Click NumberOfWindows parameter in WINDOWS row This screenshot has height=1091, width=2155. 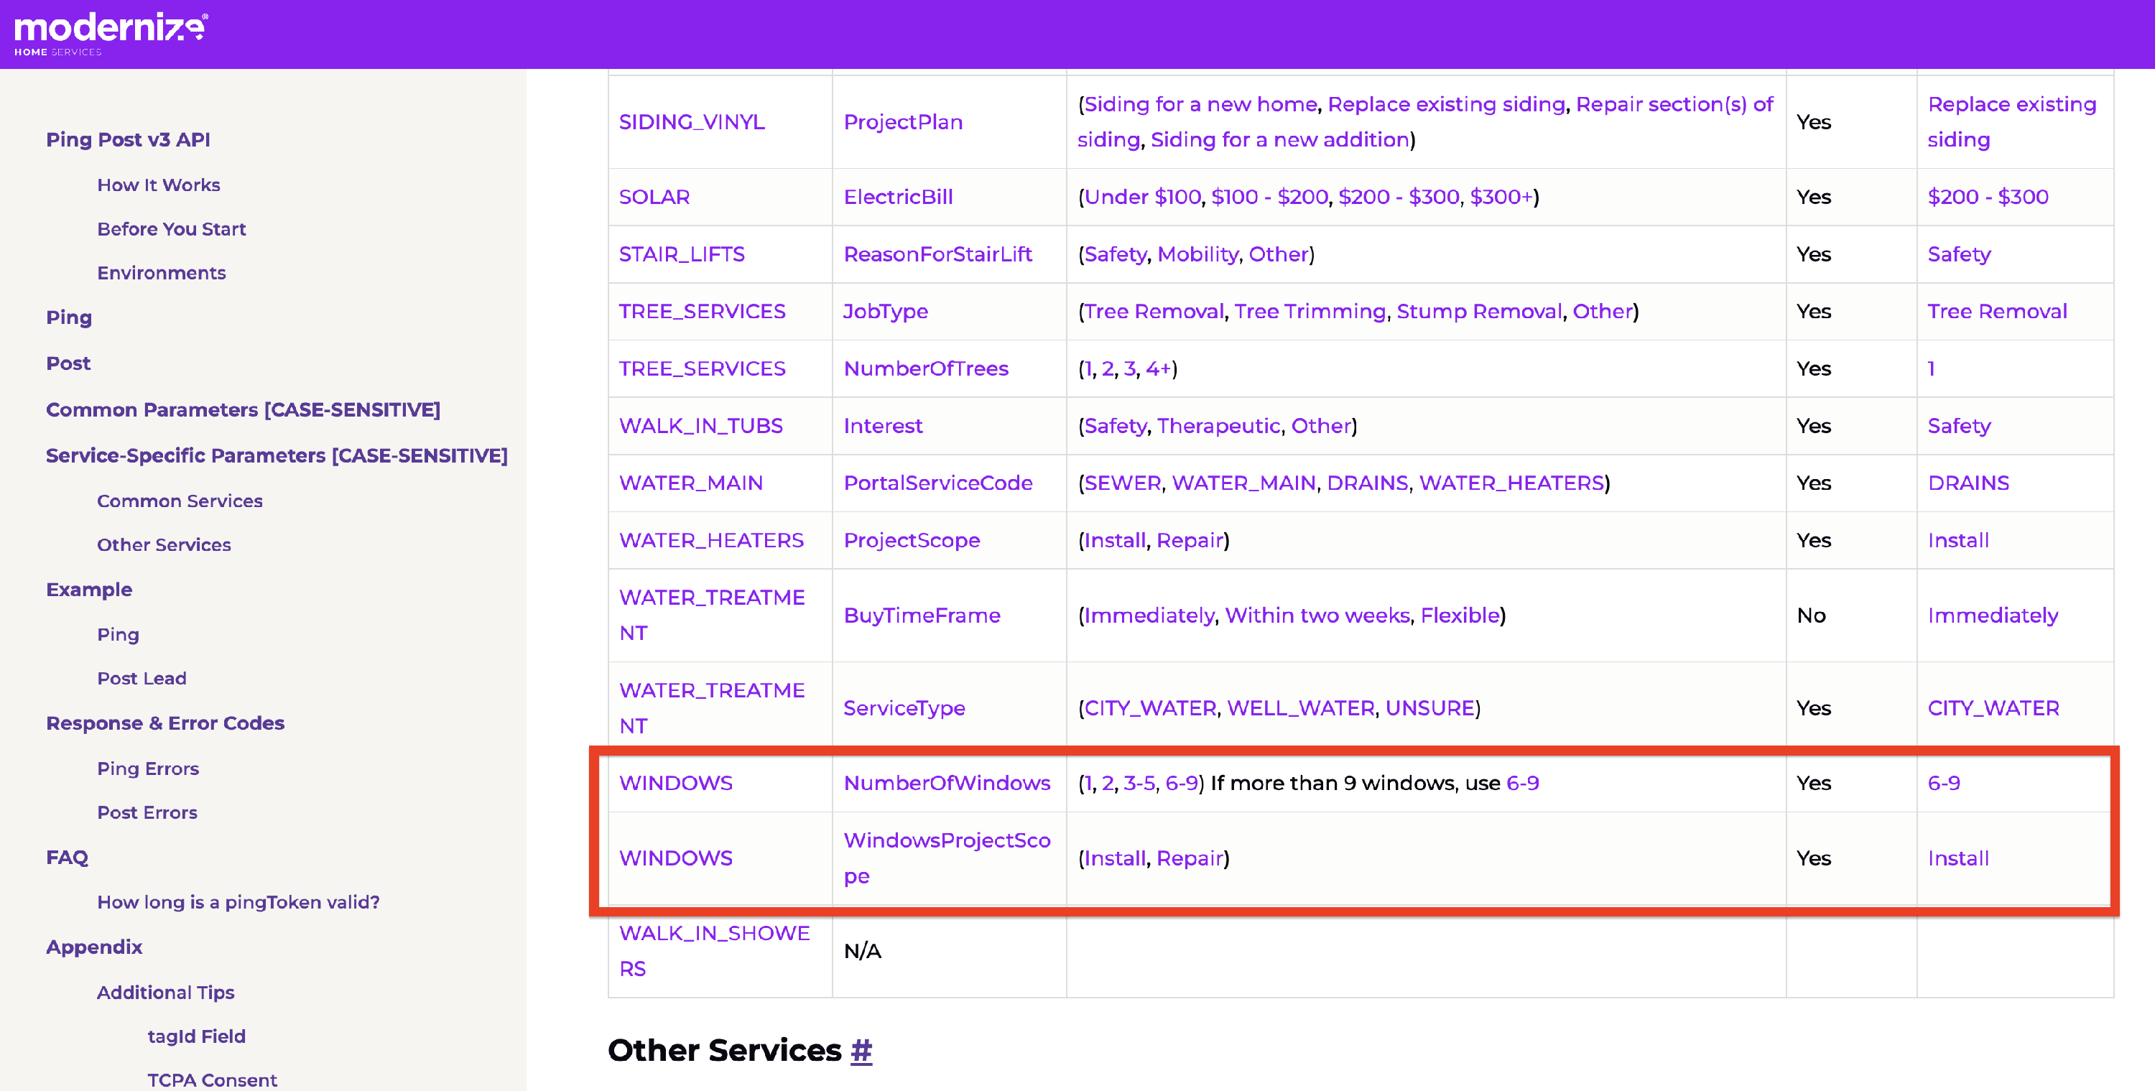pyautogui.click(x=946, y=783)
